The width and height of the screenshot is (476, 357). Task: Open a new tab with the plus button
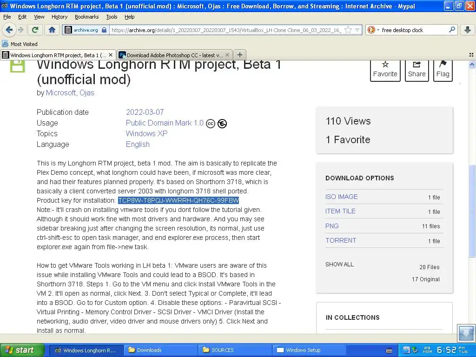tap(240, 55)
